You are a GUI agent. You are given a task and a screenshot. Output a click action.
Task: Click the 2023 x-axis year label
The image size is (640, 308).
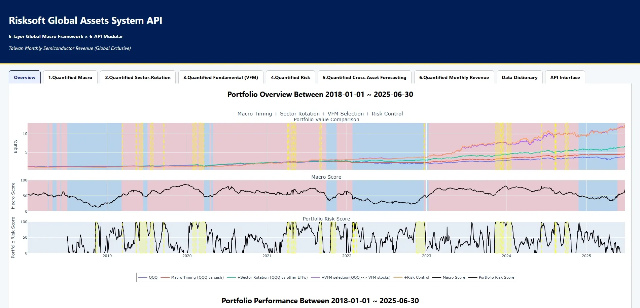pyautogui.click(x=426, y=256)
